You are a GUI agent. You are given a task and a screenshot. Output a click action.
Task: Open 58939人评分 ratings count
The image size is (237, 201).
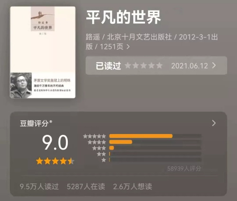(x=184, y=169)
